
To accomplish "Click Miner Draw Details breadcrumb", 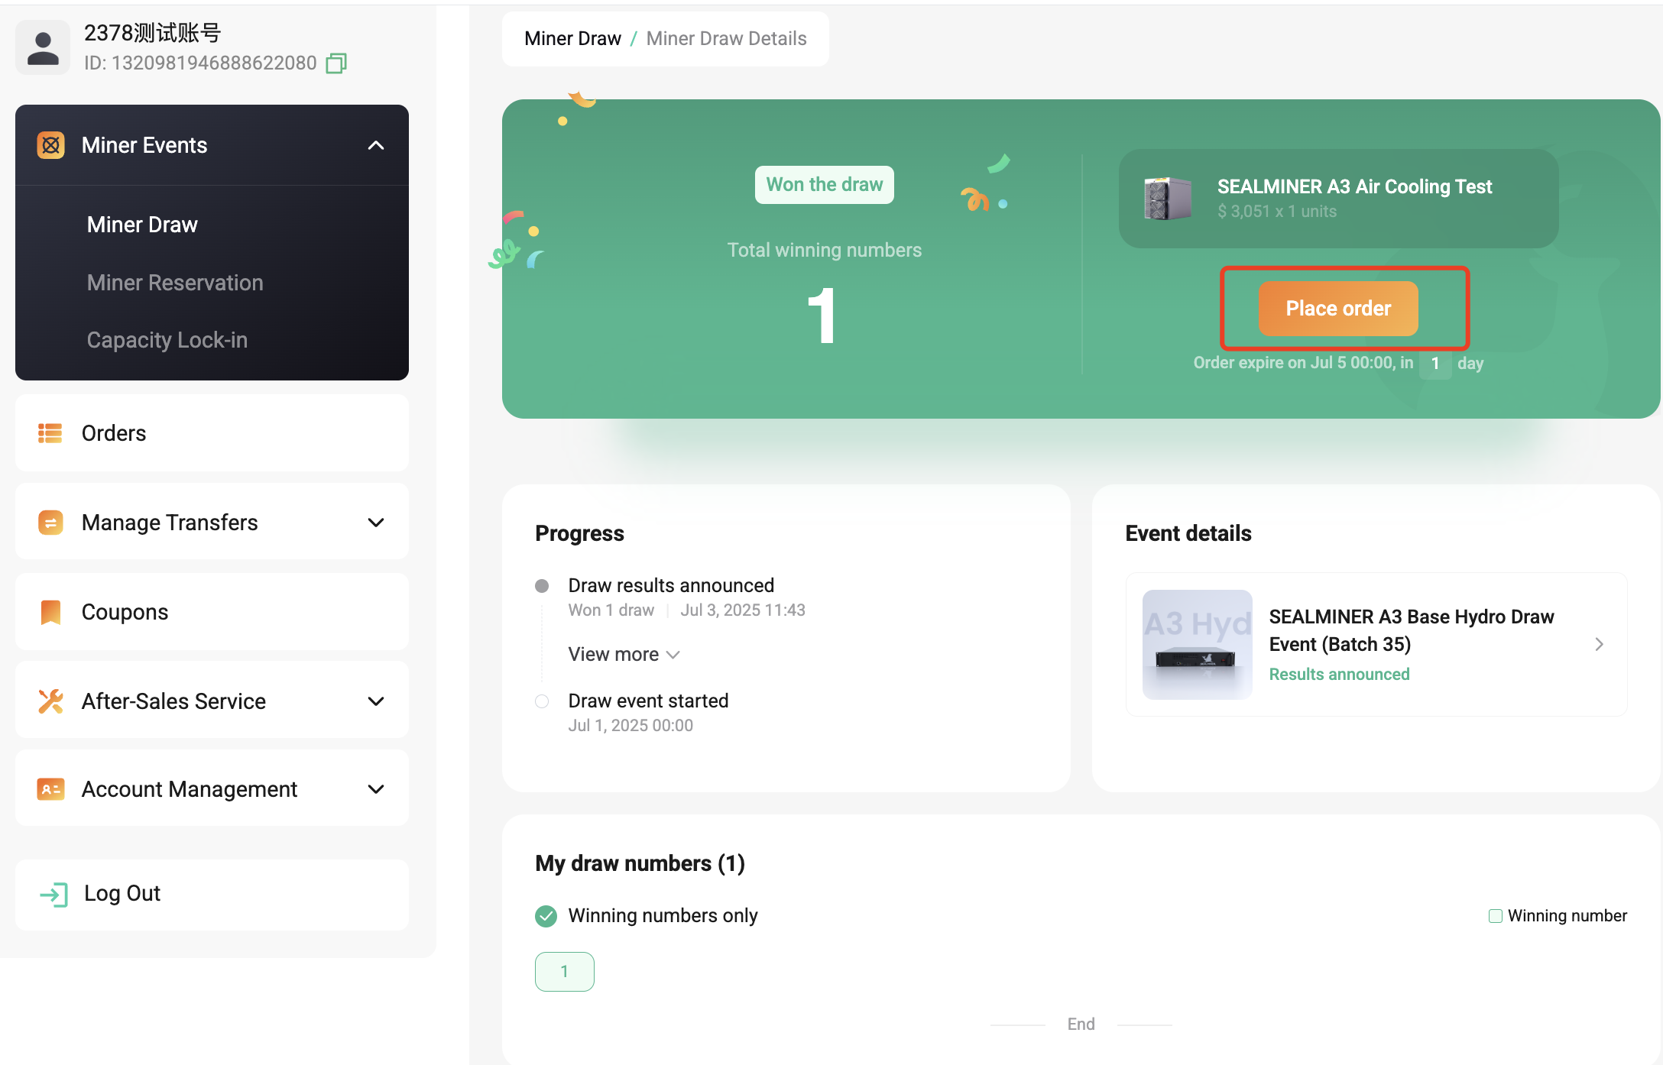I will click(726, 38).
